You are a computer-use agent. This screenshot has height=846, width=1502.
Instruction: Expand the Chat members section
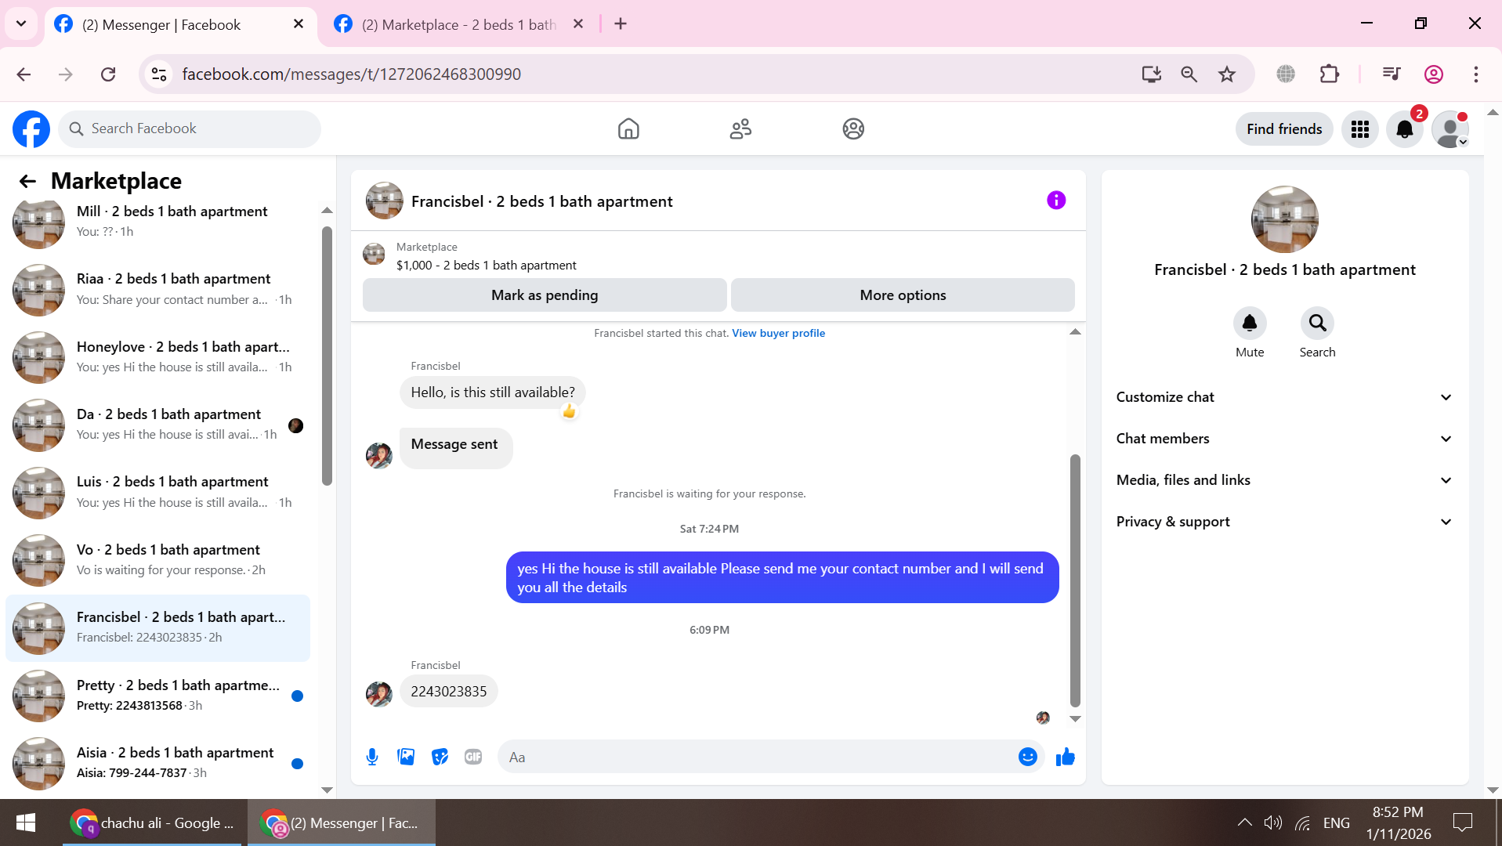click(1285, 439)
